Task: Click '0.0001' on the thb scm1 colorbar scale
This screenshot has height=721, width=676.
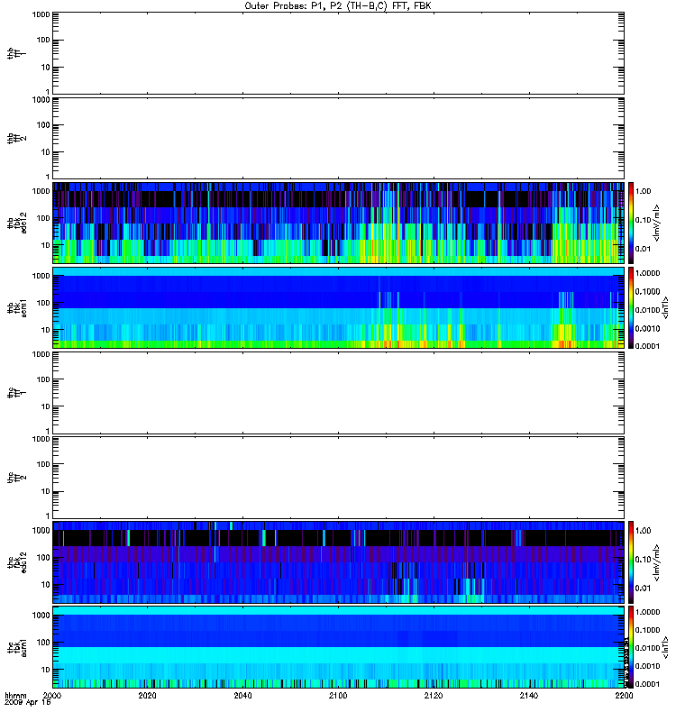Action: coord(647,346)
